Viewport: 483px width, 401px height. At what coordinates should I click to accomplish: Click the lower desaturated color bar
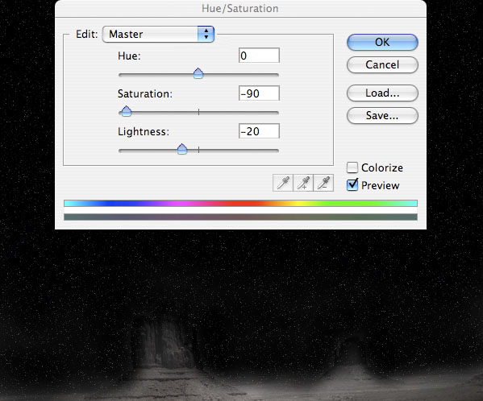[x=240, y=217]
